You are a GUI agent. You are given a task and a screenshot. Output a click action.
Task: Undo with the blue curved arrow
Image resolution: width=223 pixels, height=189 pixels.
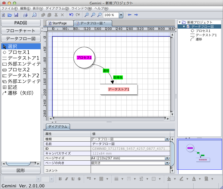point(71,15)
